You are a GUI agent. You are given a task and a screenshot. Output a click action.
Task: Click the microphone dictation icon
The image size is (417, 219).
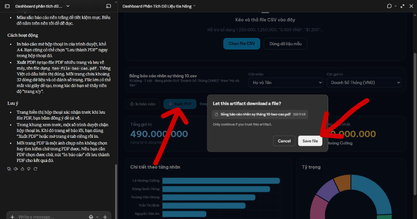[x=91, y=217]
